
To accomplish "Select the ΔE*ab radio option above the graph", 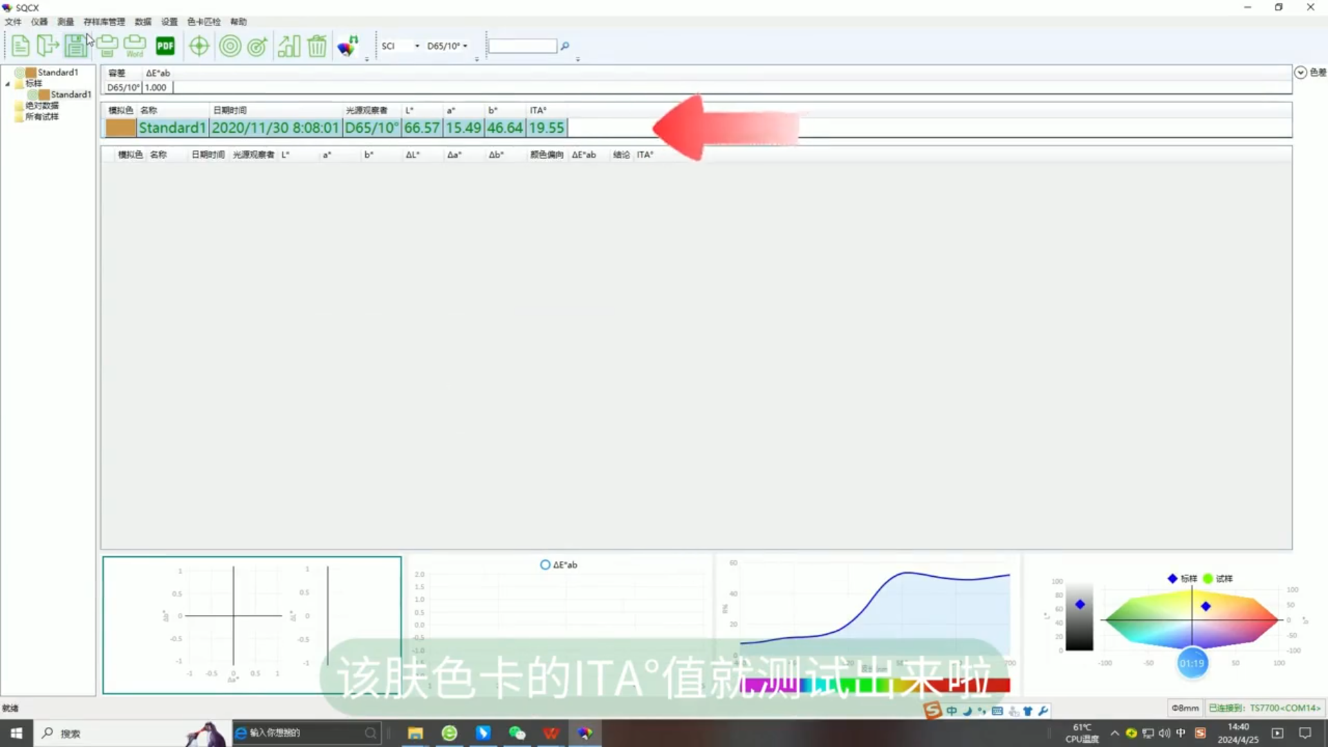I will [x=545, y=564].
